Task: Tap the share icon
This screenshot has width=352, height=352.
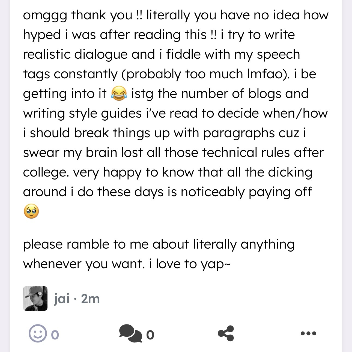Action: pos(226,333)
